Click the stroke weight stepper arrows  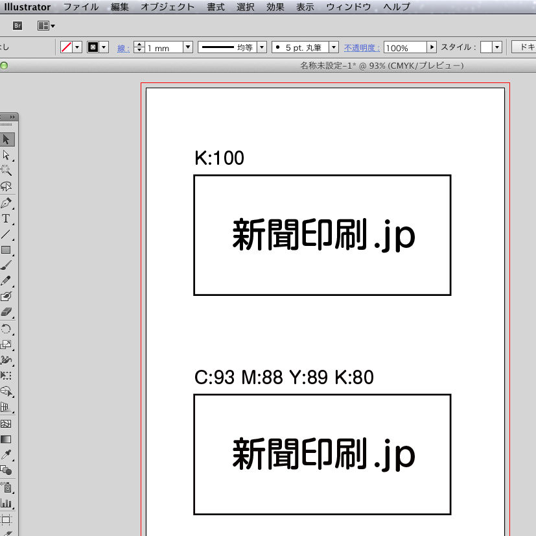139,47
